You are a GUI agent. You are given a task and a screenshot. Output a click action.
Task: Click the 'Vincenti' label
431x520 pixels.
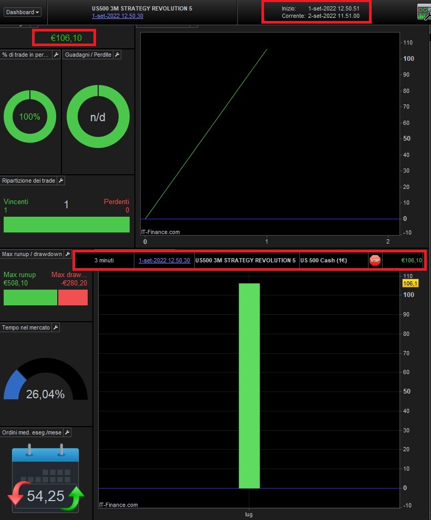click(16, 201)
